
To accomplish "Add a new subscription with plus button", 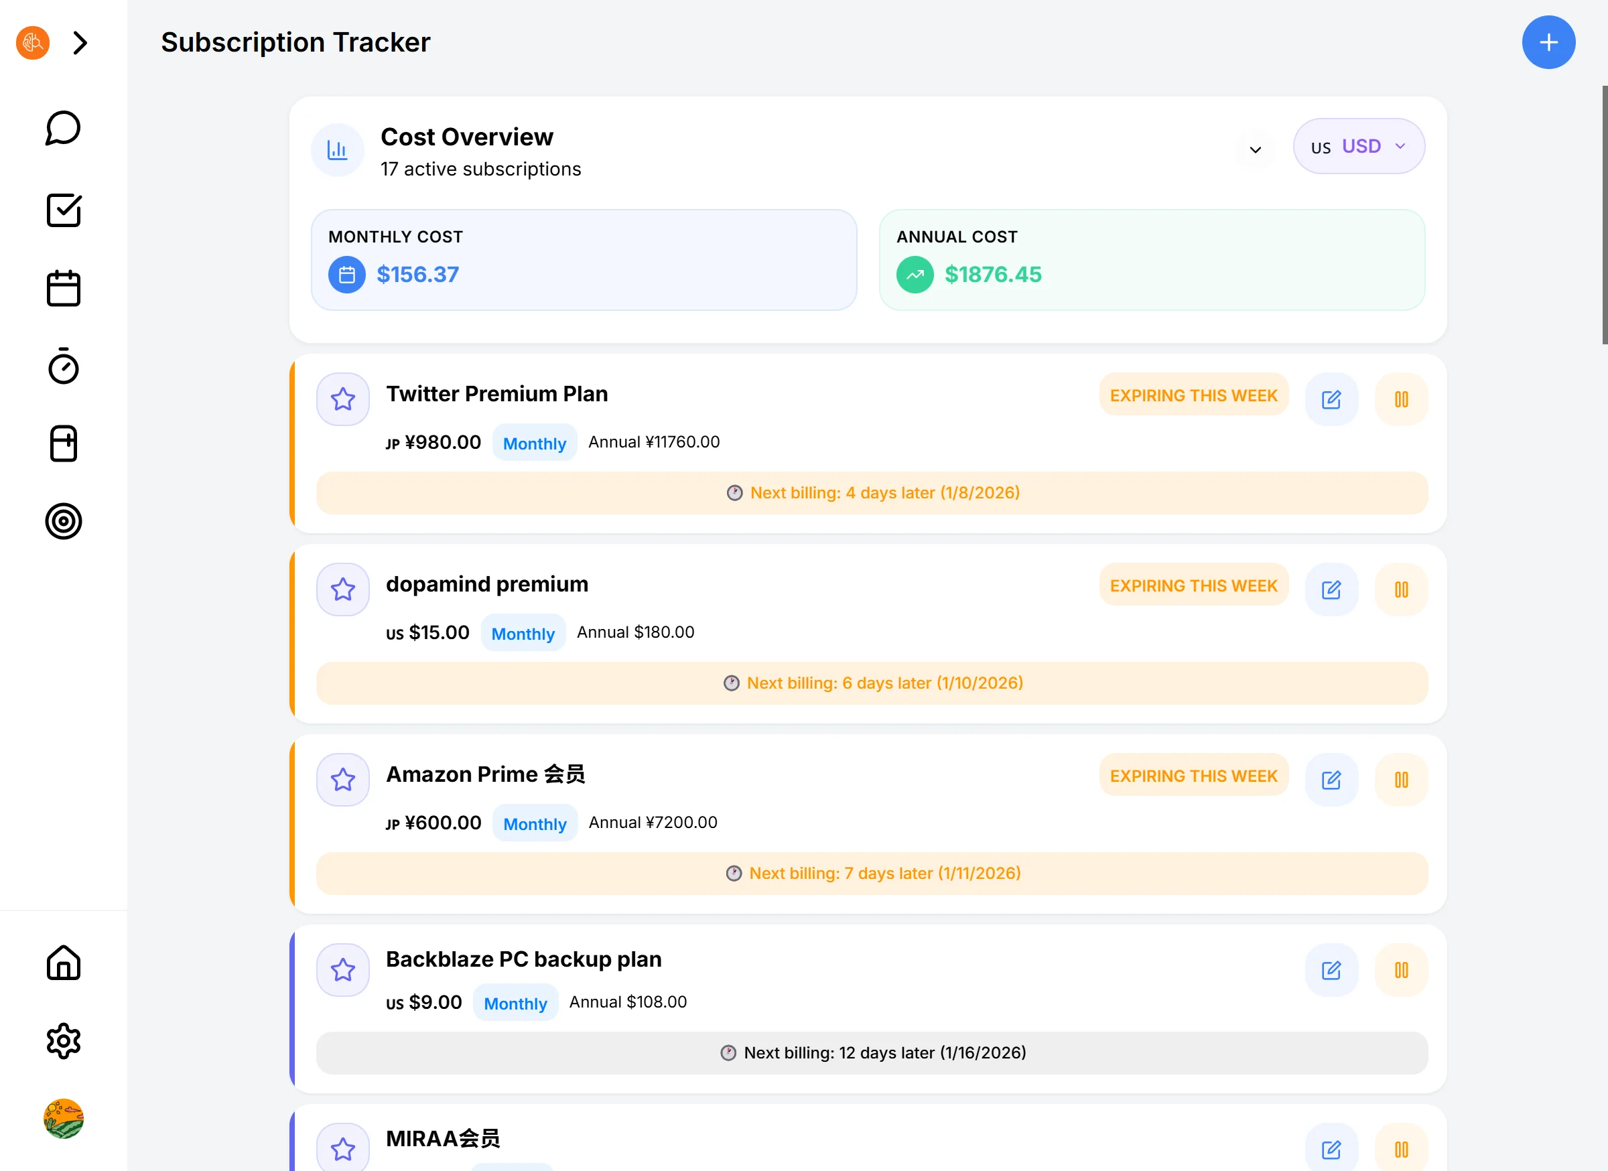I will point(1548,42).
